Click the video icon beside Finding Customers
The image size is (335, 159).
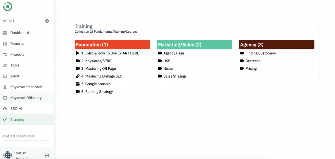(242, 53)
